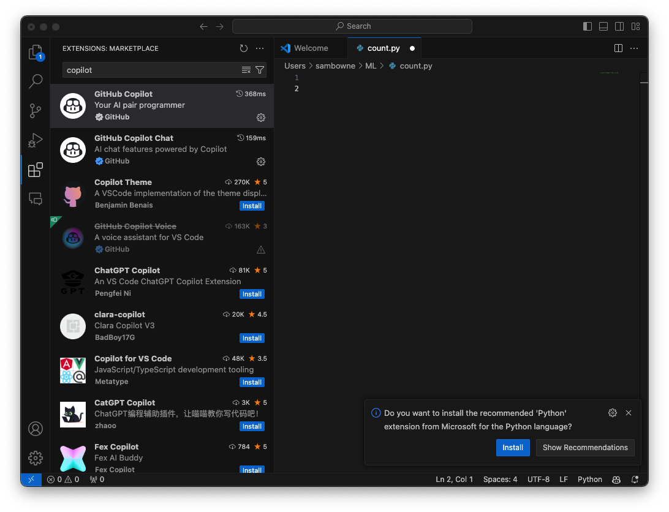Select language mode Python in status bar
The height and width of the screenshot is (512, 669).
(x=589, y=480)
